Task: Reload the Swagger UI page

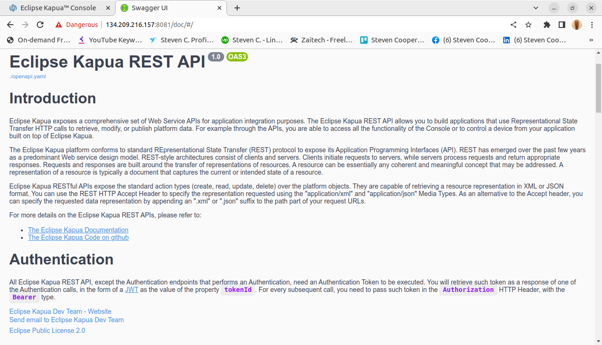Action: (x=40, y=25)
